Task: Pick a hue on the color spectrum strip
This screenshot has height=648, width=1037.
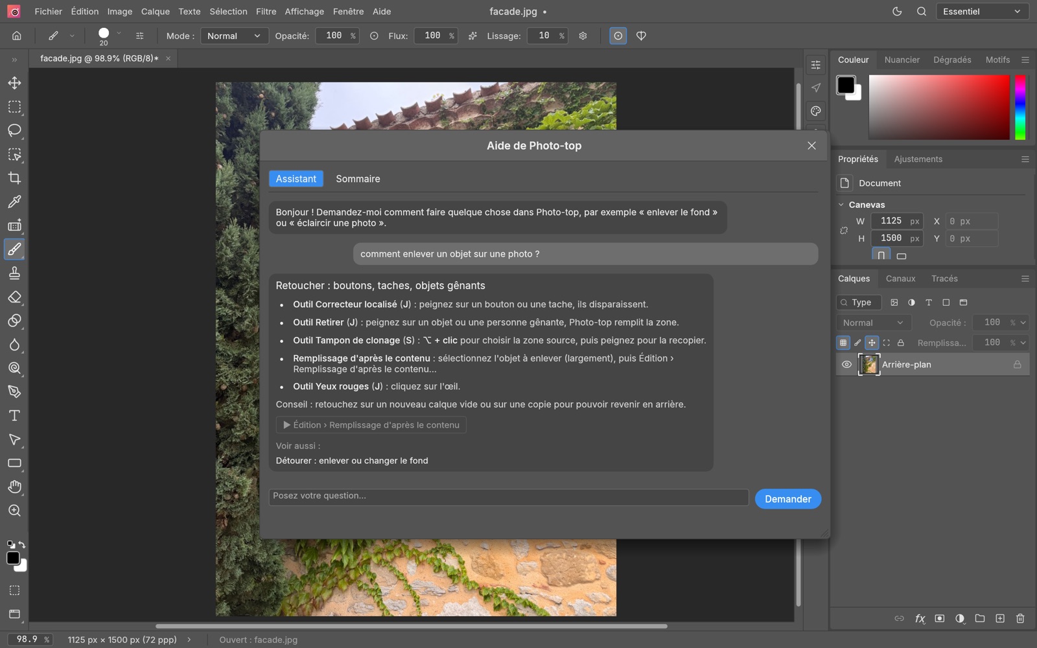Action: pyautogui.click(x=1020, y=107)
